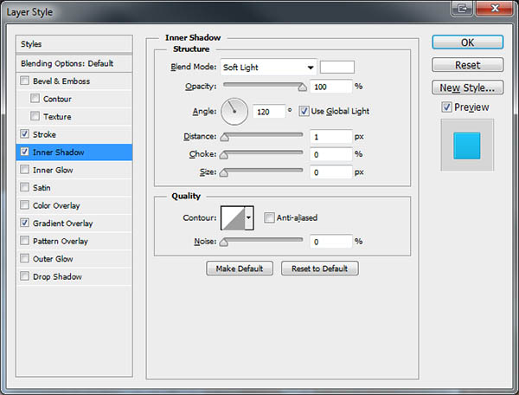
Task: Toggle the Use Global Light checkbox
Action: [304, 111]
